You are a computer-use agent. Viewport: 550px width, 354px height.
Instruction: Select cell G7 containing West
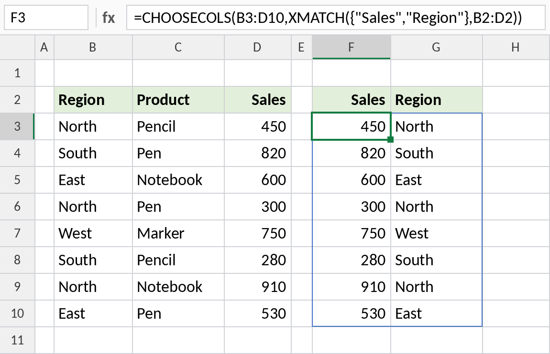pyautogui.click(x=436, y=233)
